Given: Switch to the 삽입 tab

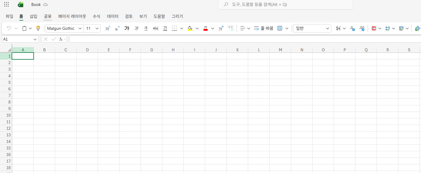Looking at the screenshot, I should point(34,16).
